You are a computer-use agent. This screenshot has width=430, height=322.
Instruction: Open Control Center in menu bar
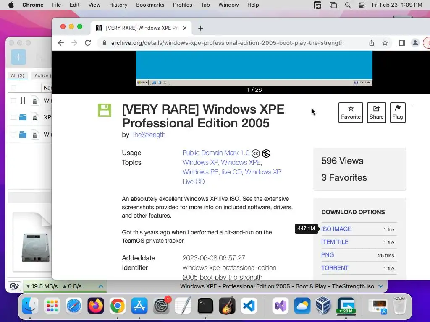(362, 5)
